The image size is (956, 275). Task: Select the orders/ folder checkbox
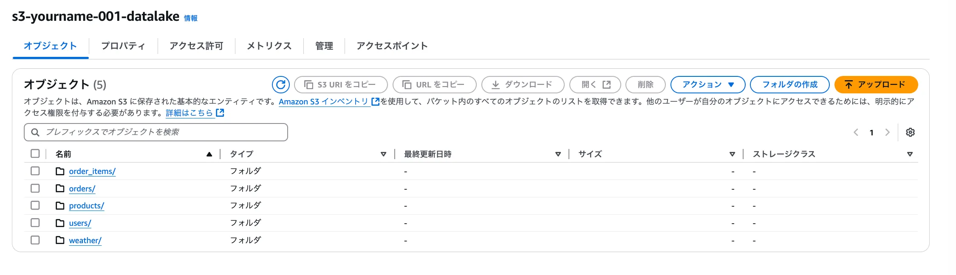coord(35,188)
